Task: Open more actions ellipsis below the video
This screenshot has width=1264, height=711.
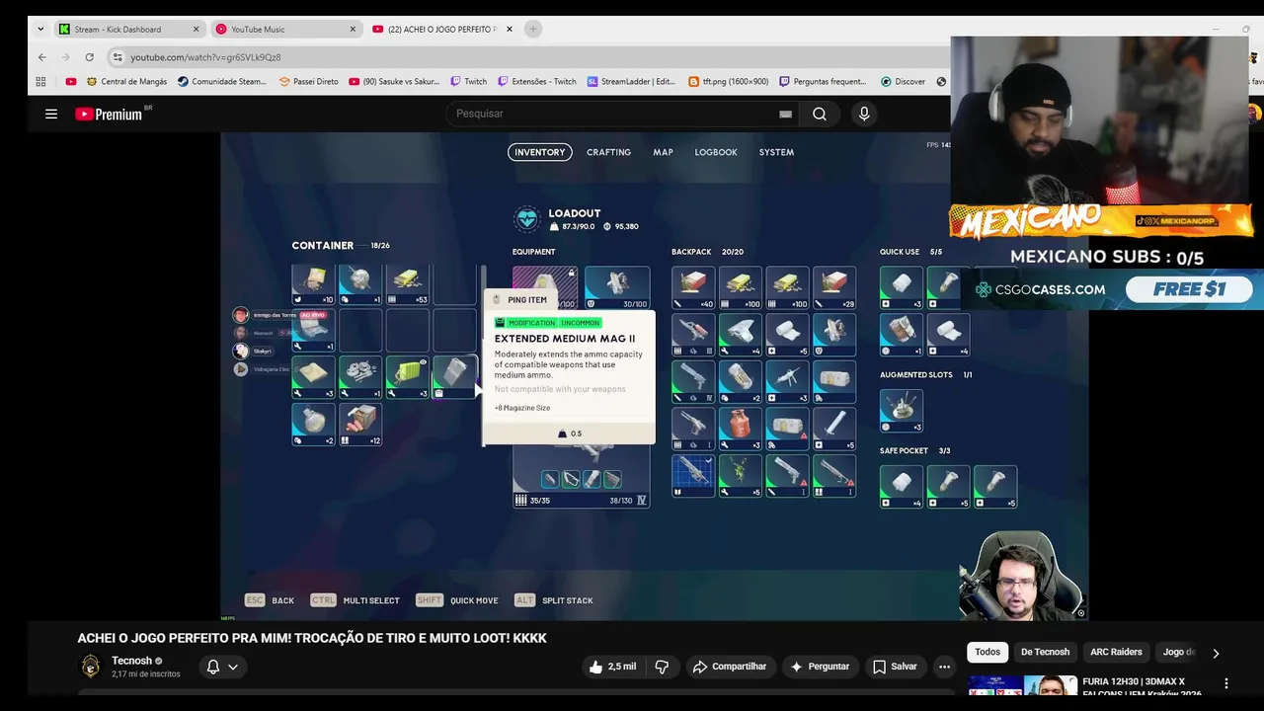Action: click(944, 667)
